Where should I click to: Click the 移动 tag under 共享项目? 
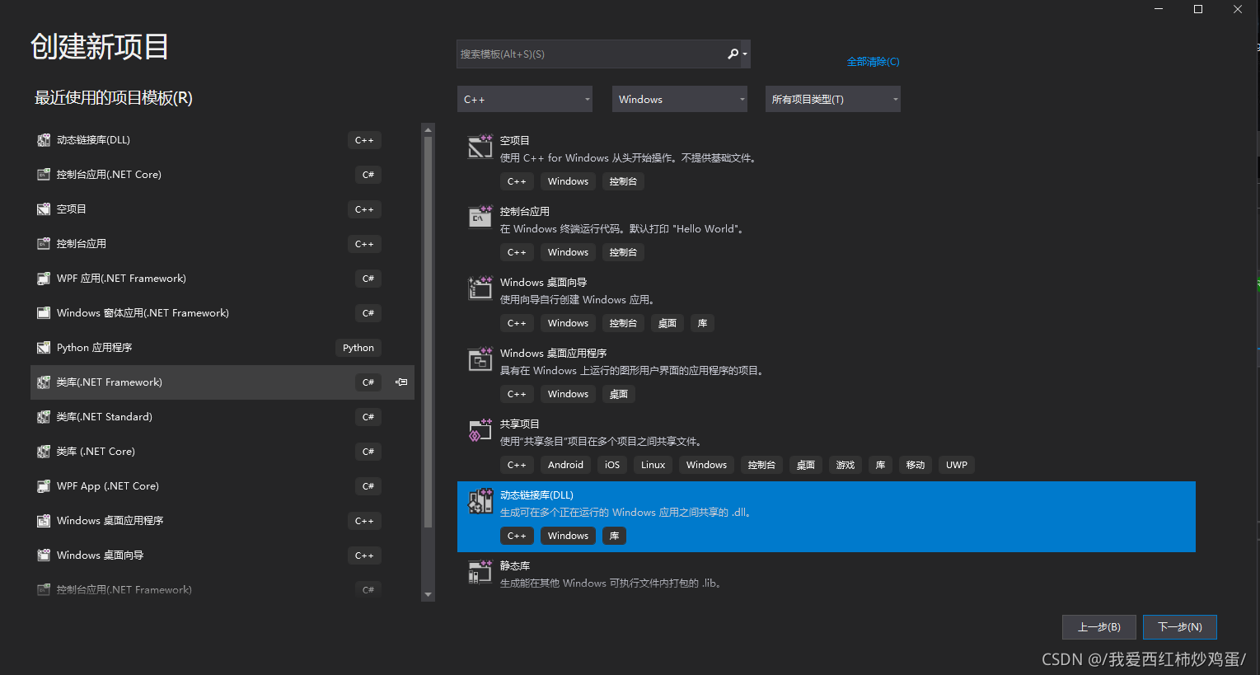click(x=916, y=465)
